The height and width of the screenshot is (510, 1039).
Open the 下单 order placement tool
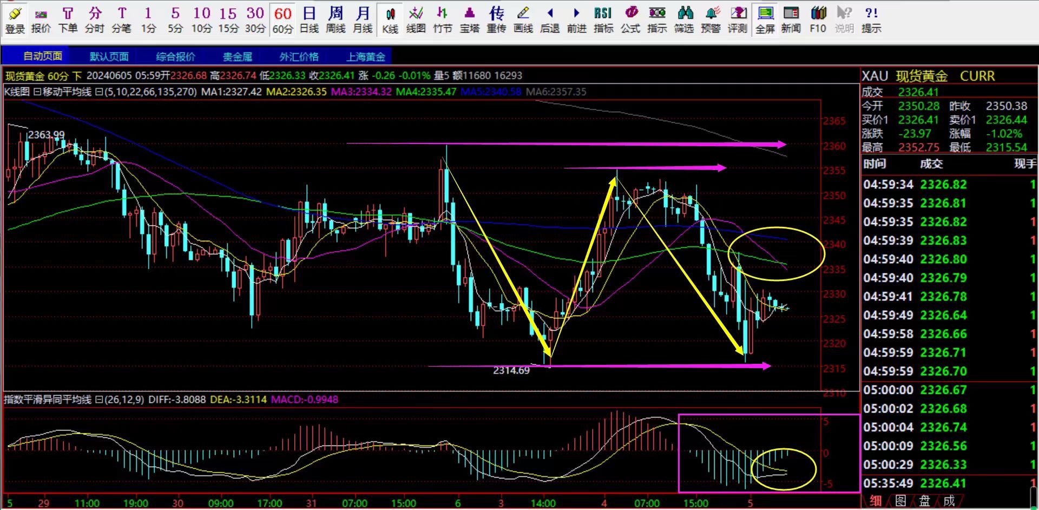pos(68,20)
